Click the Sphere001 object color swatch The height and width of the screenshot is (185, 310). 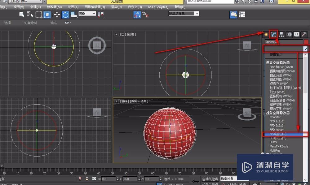click(x=306, y=41)
